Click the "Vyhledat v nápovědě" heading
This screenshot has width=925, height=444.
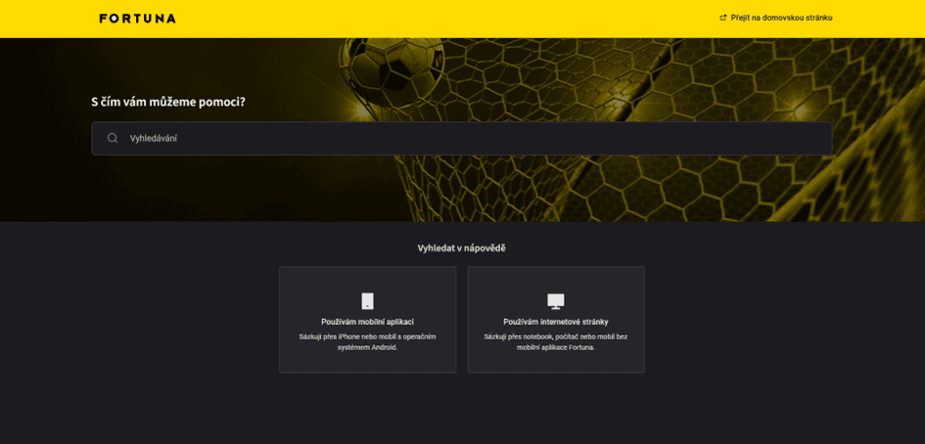tap(461, 248)
